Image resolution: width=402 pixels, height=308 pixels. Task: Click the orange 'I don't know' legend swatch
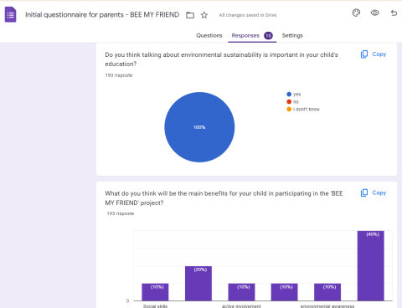pos(289,109)
